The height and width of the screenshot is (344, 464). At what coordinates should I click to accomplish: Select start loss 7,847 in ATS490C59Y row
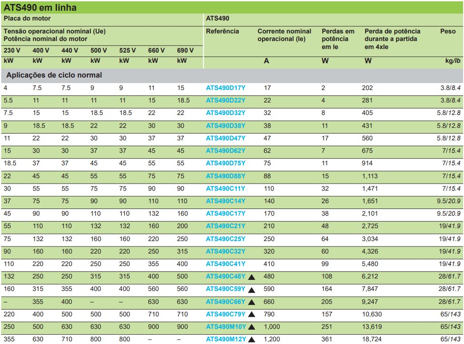(x=370, y=289)
